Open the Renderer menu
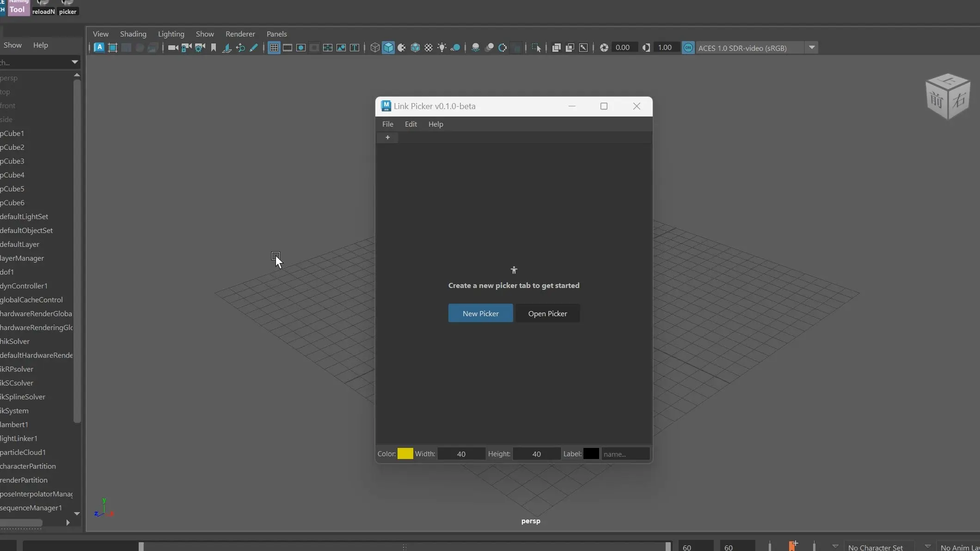 click(x=240, y=34)
